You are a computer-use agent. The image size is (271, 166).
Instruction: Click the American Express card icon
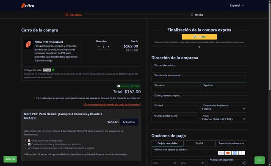pos(235,153)
